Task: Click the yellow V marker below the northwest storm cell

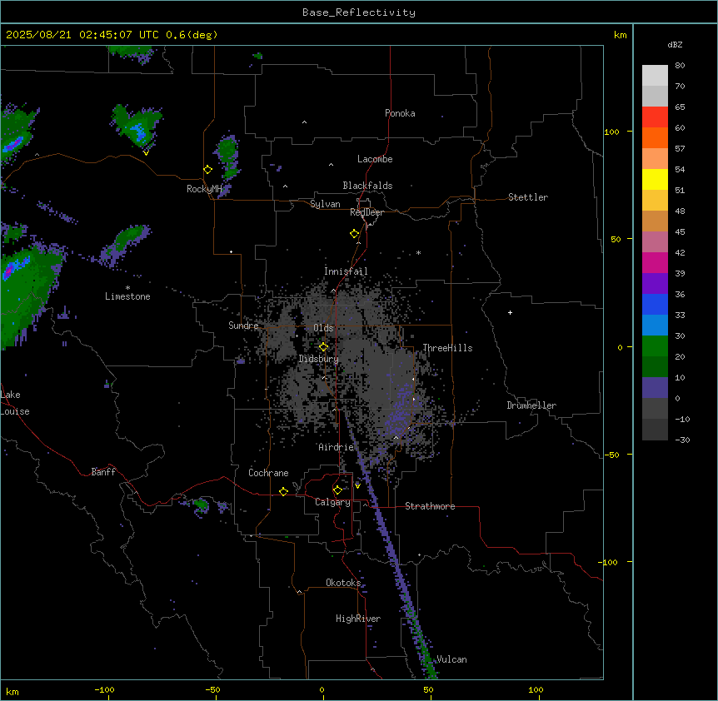Action: [x=146, y=153]
